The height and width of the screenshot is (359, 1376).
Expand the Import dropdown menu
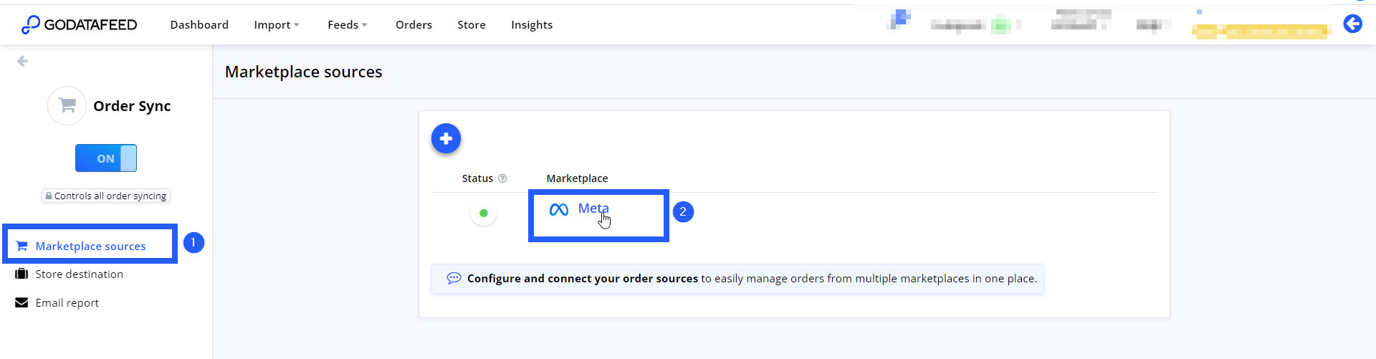click(x=277, y=24)
